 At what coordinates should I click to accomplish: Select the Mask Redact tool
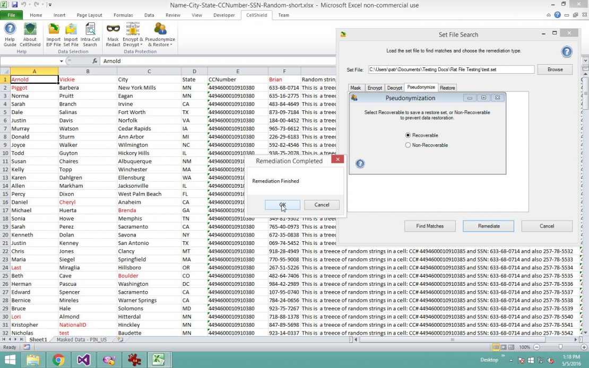[112, 34]
